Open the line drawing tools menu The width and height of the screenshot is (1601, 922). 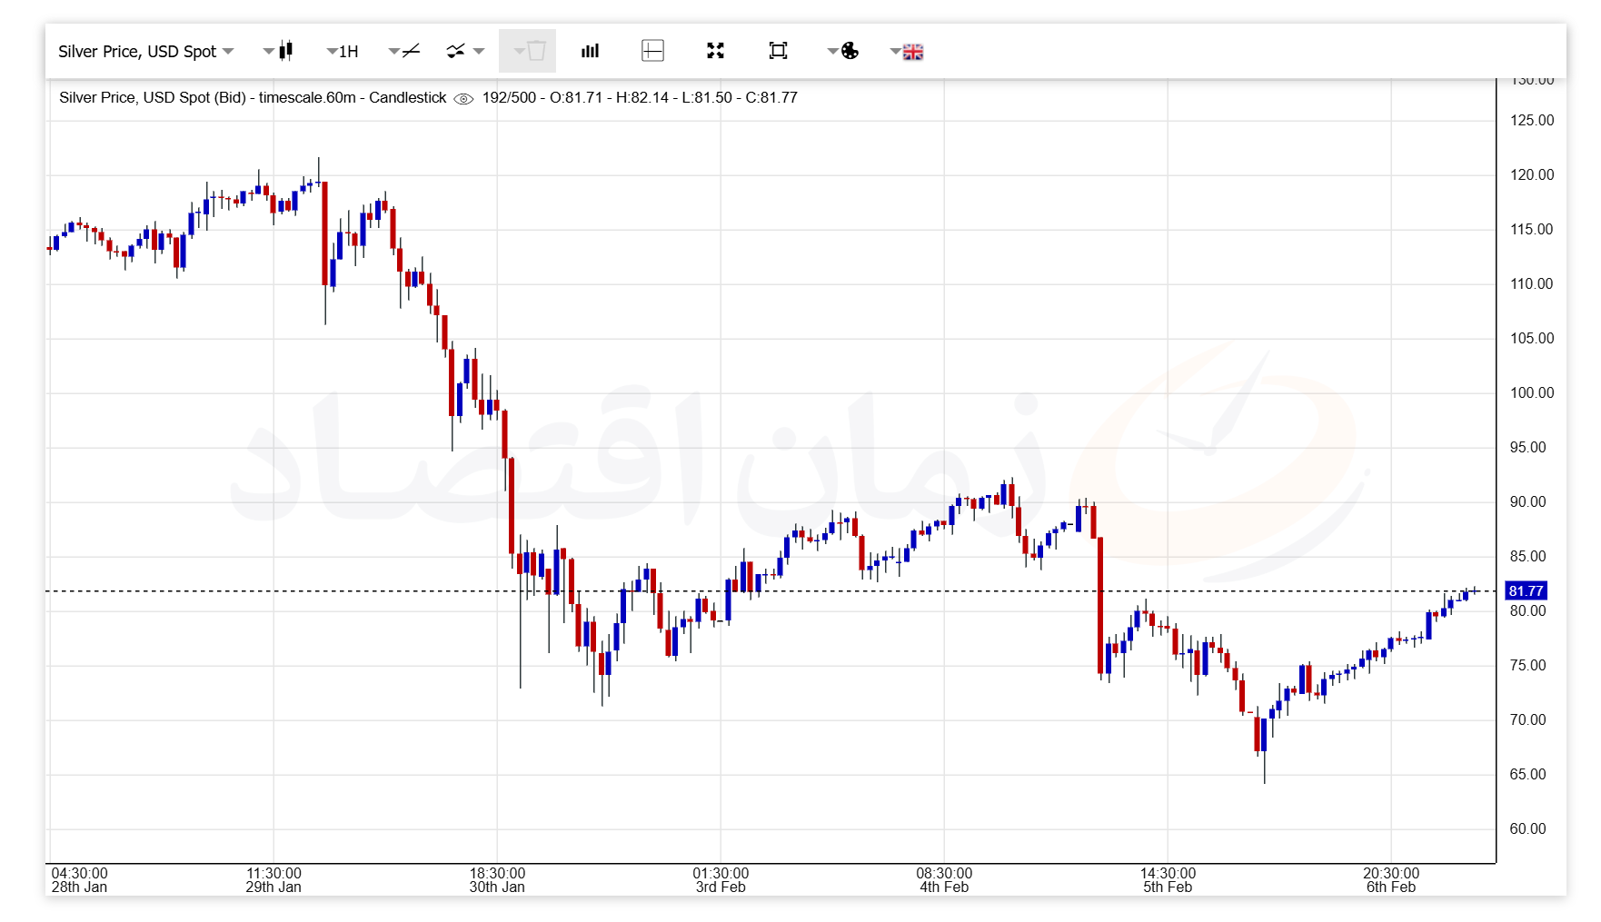click(404, 51)
